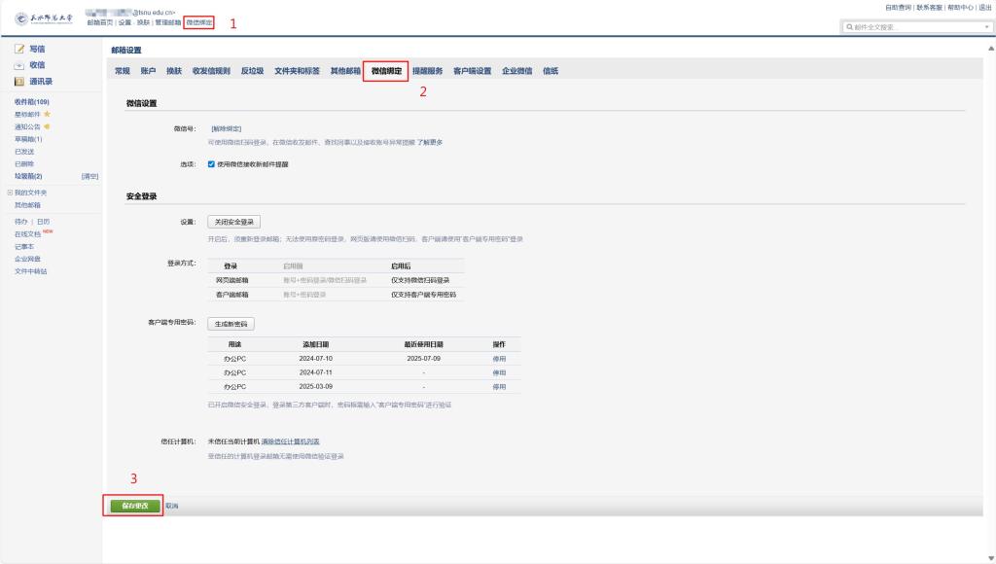
Task: Switch to the 账户 tab
Action: pos(148,71)
